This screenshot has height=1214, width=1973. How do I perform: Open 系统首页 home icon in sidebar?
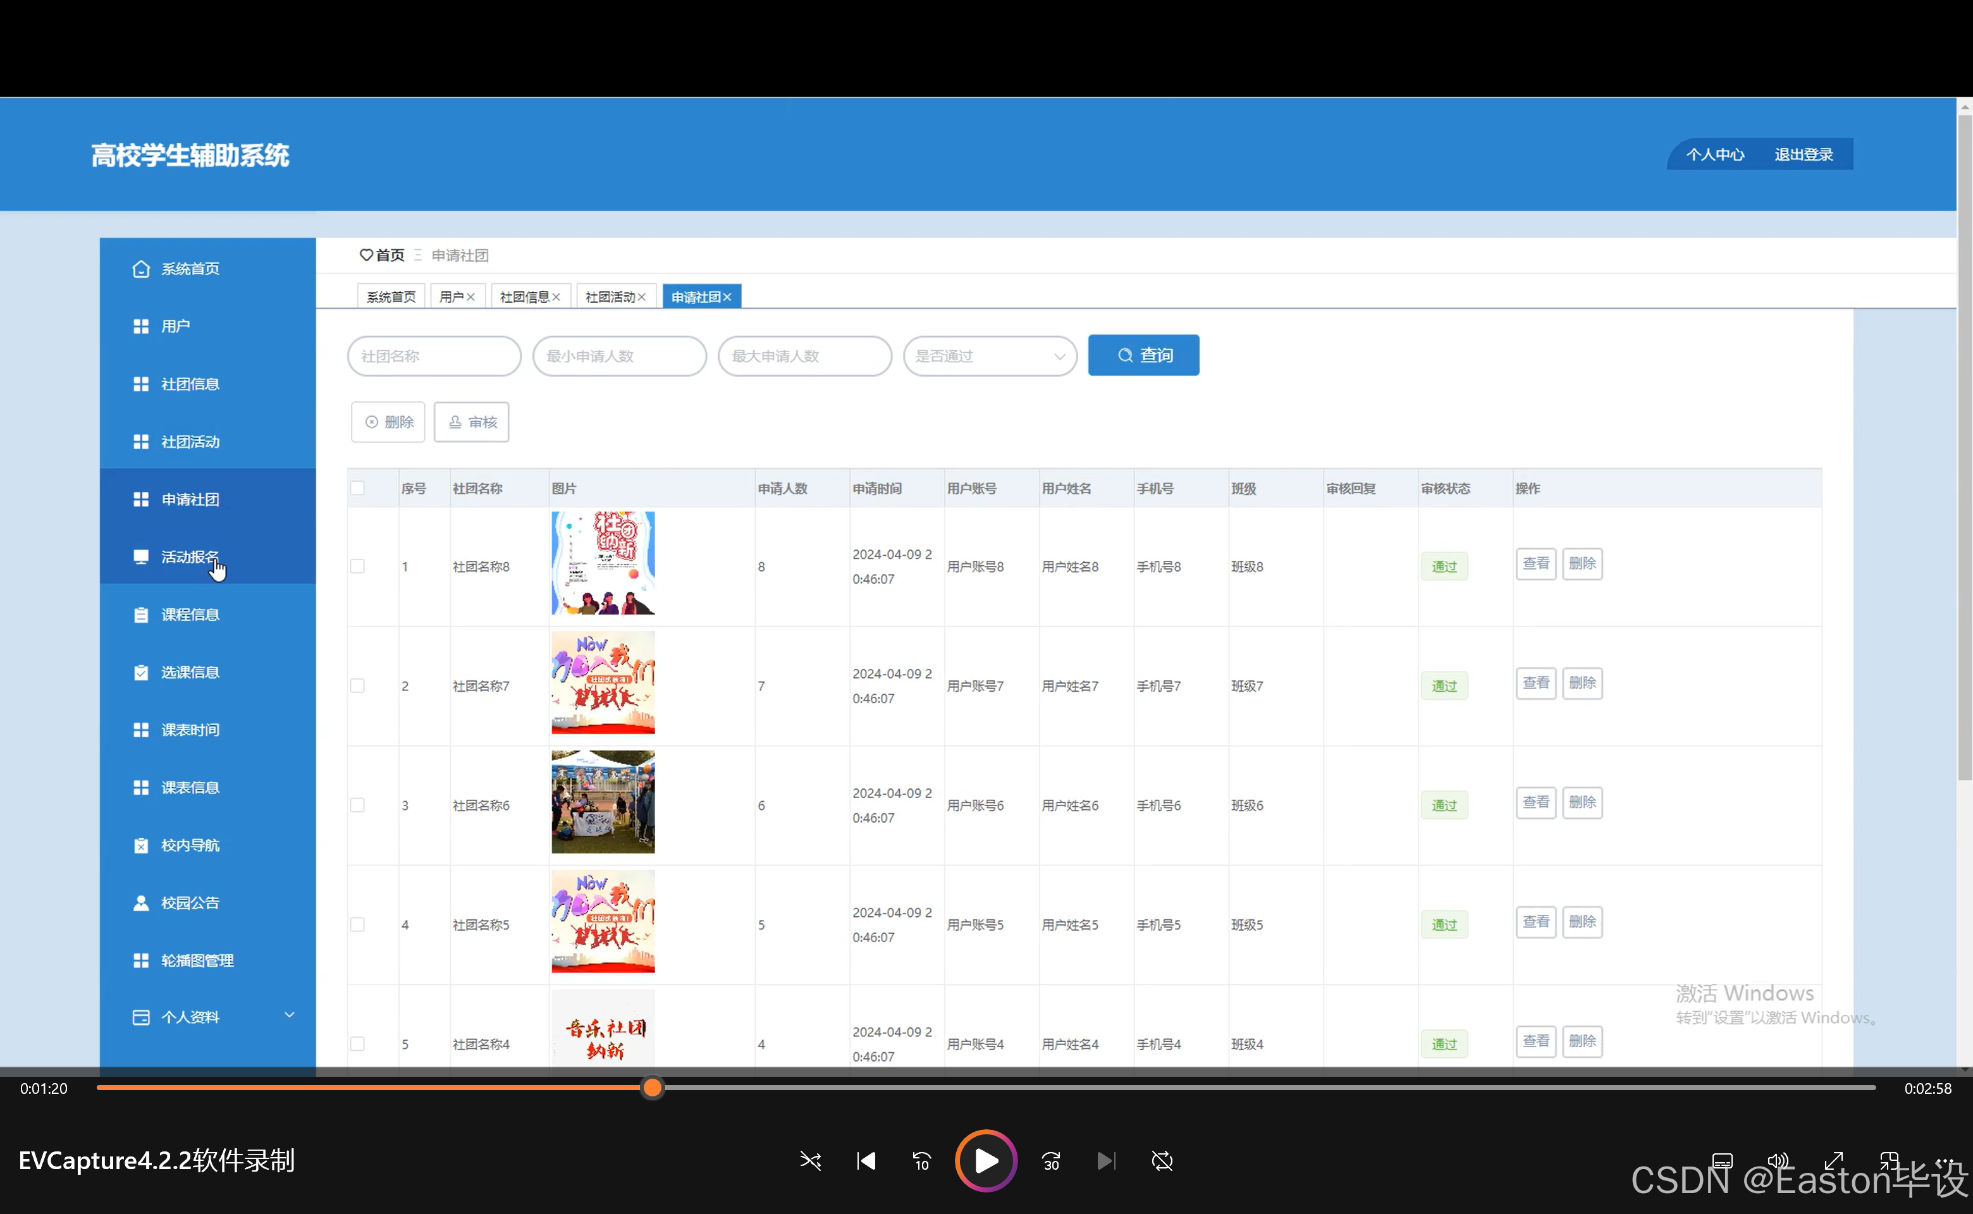[x=140, y=269]
